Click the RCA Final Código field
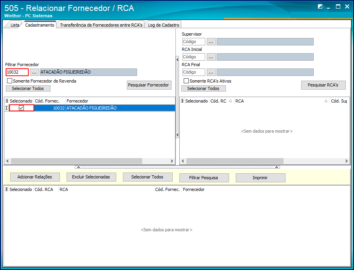The width and height of the screenshot is (354, 270). [x=194, y=72]
